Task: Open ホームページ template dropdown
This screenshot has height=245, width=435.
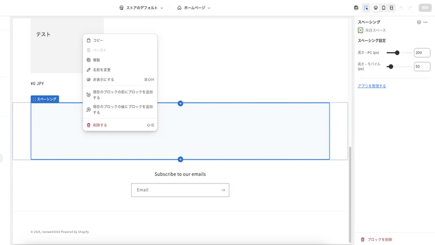Action: 194,8
